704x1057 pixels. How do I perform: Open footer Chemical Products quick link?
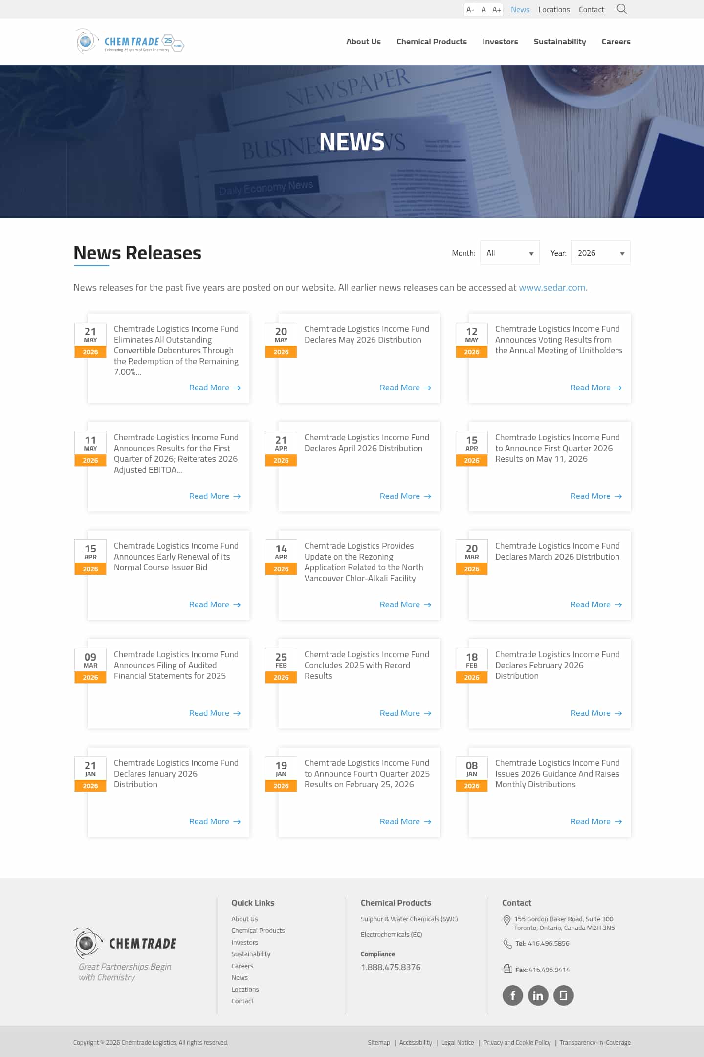coord(258,930)
